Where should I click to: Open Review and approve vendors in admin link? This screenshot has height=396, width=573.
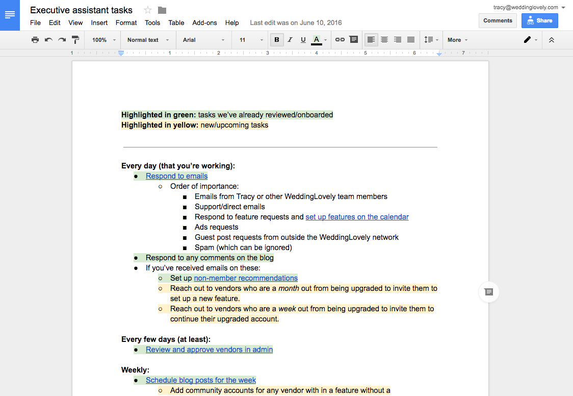click(209, 350)
